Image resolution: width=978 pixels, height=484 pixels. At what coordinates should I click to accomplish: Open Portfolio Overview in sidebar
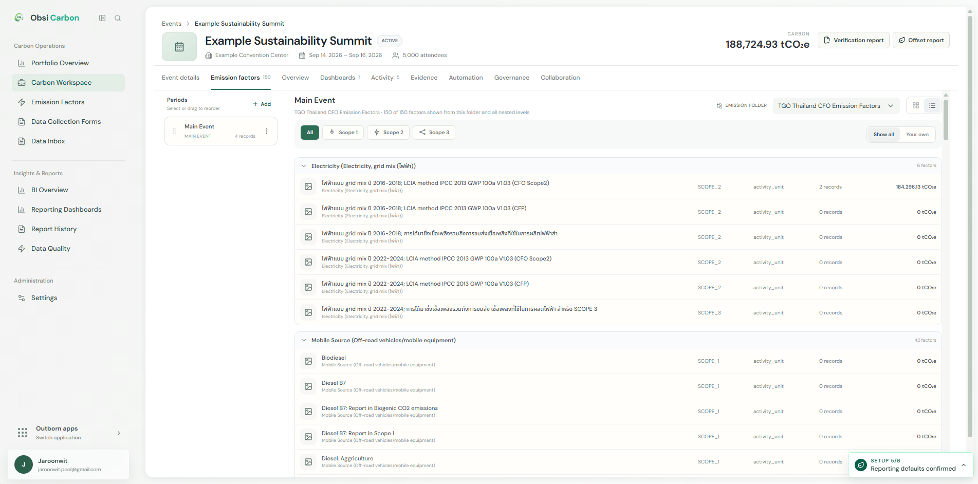point(68,63)
